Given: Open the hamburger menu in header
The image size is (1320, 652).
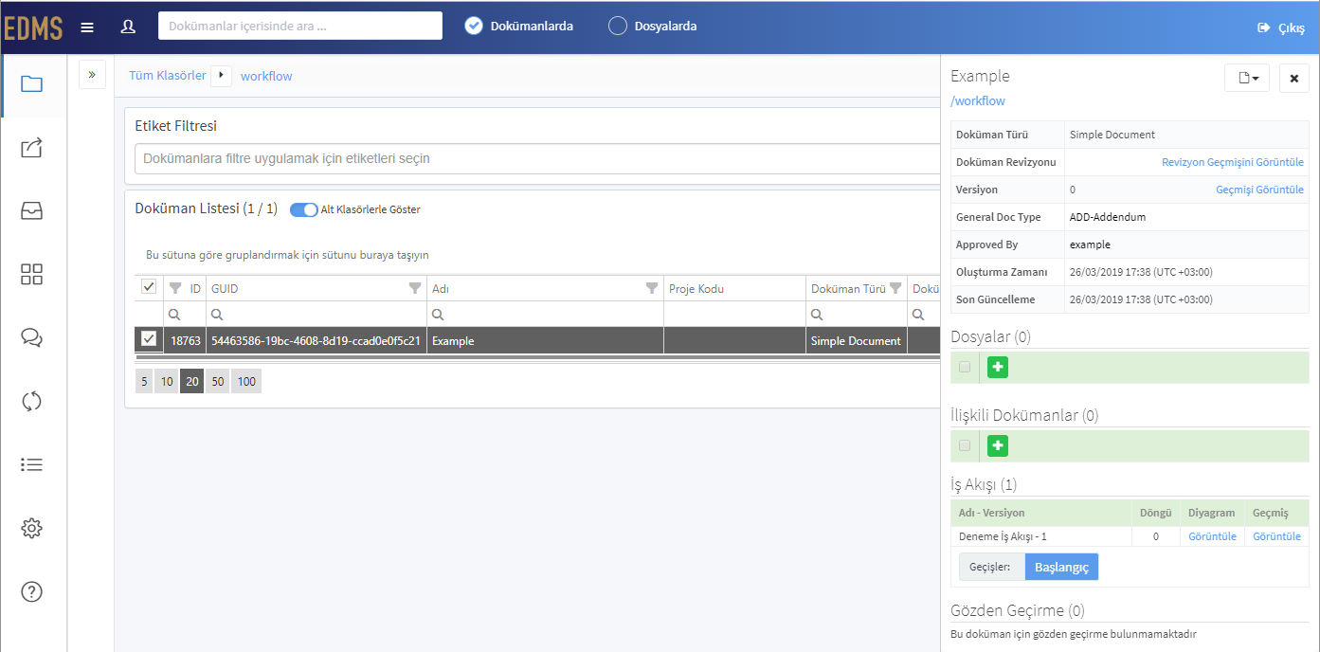Looking at the screenshot, I should pyautogui.click(x=87, y=27).
